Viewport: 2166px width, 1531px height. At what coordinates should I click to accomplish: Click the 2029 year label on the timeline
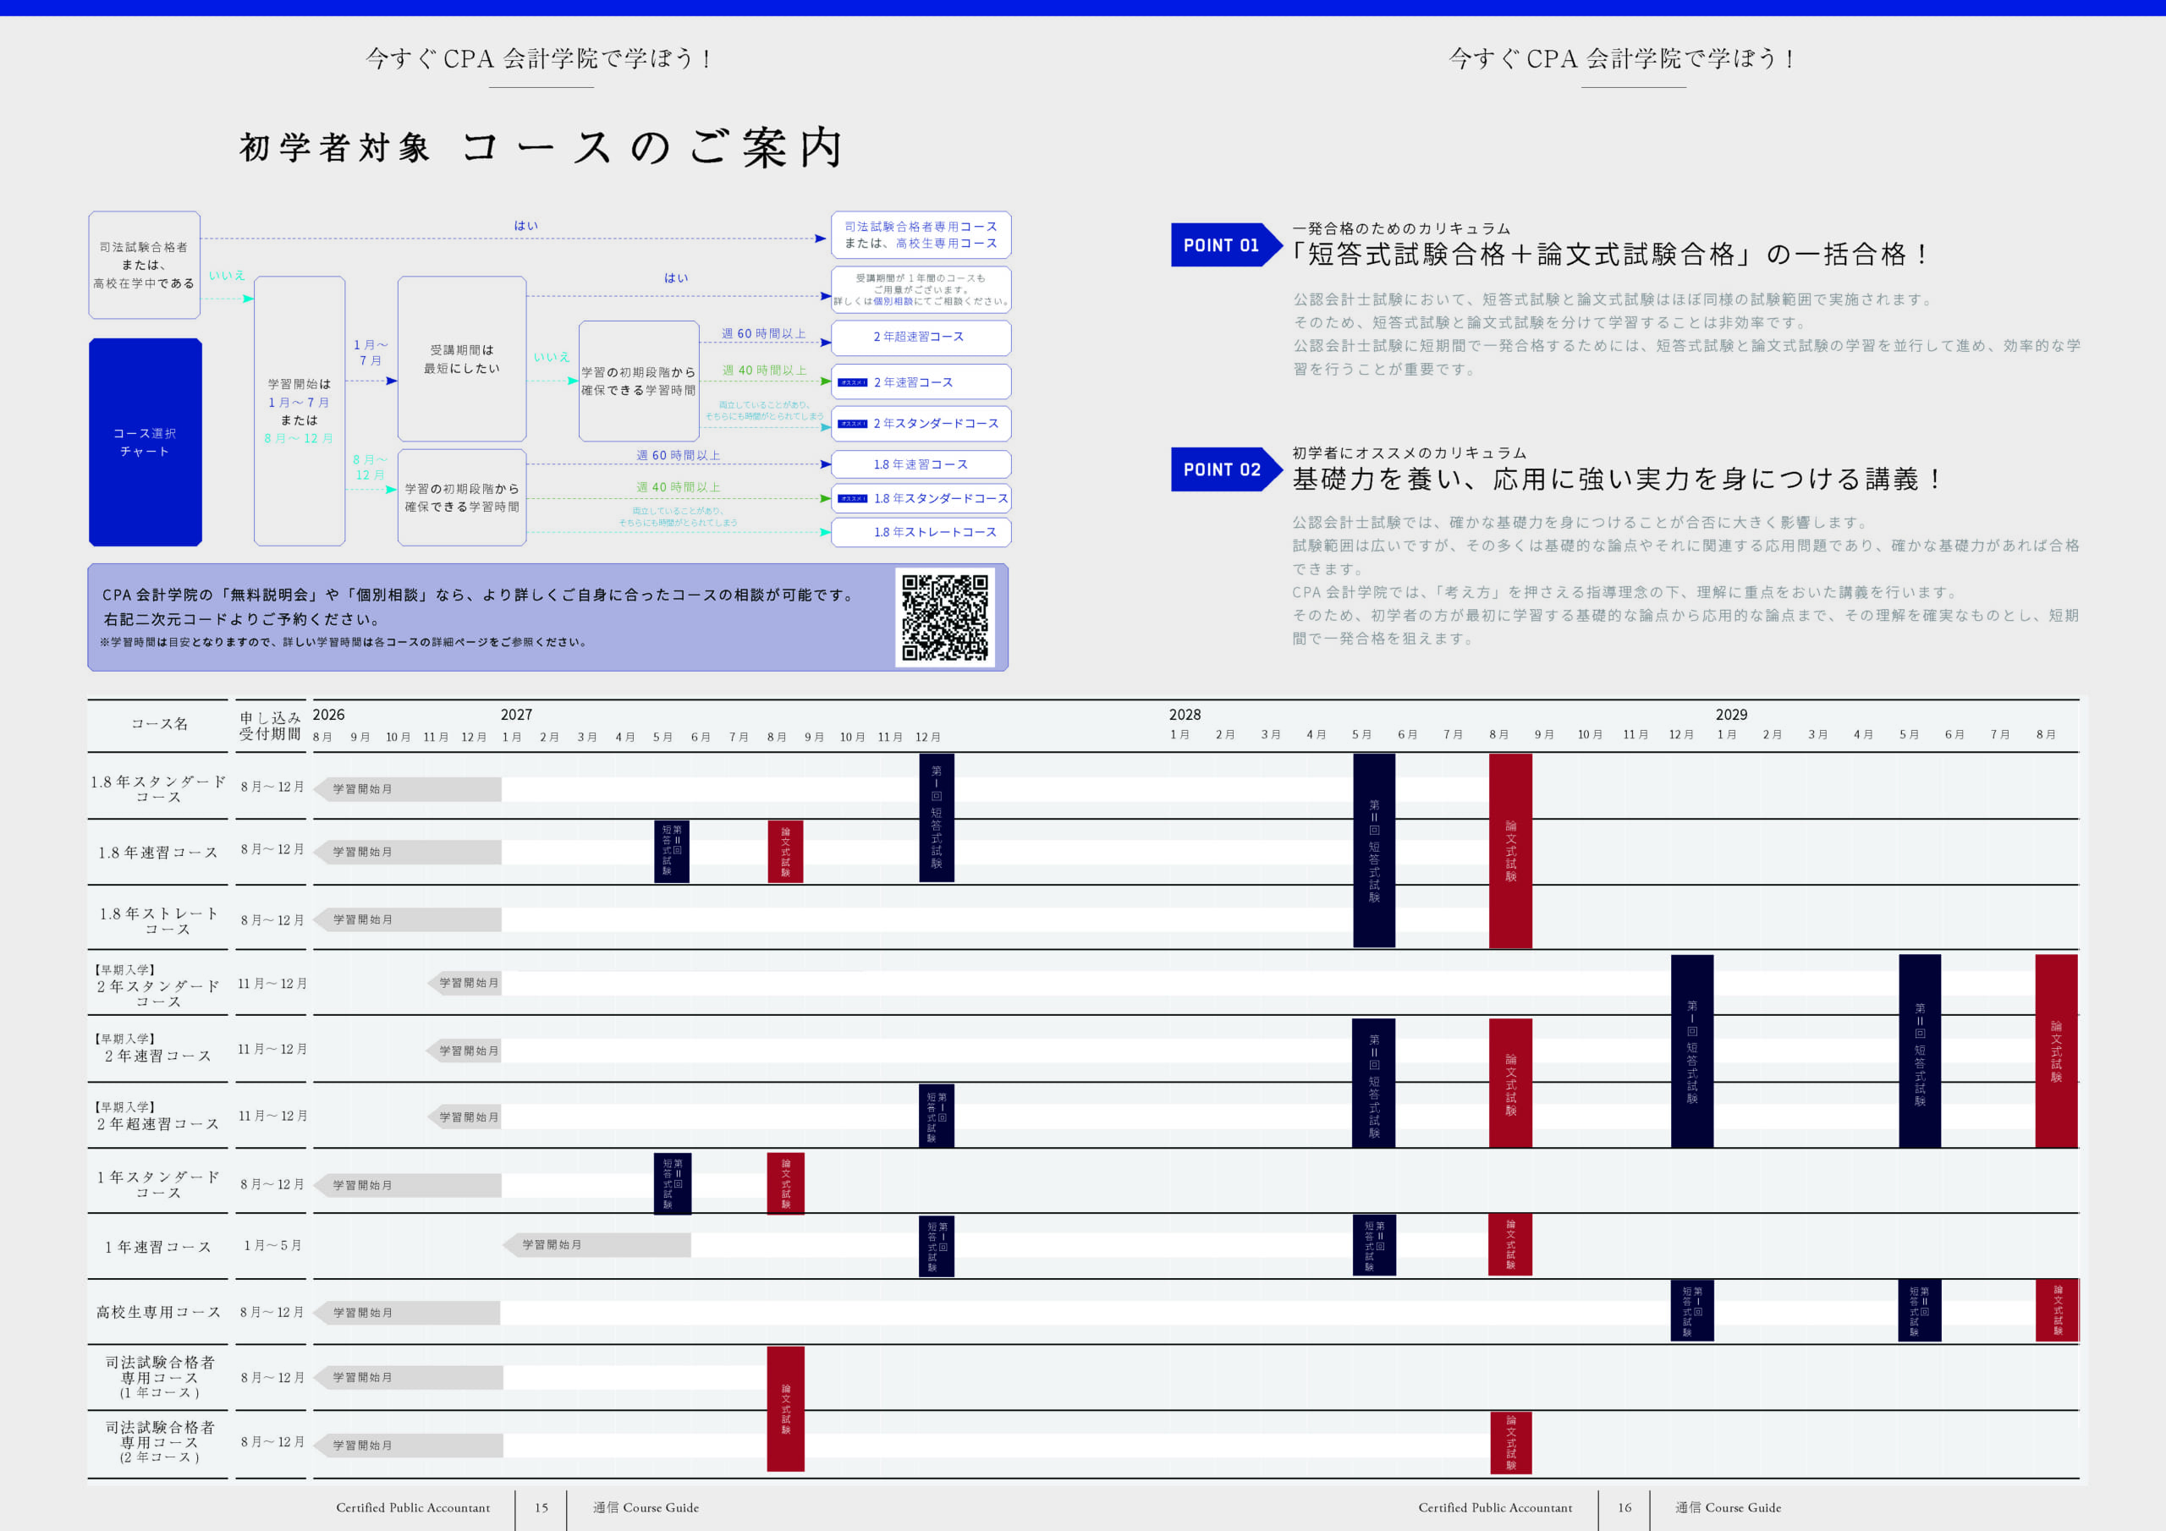[x=1731, y=715]
